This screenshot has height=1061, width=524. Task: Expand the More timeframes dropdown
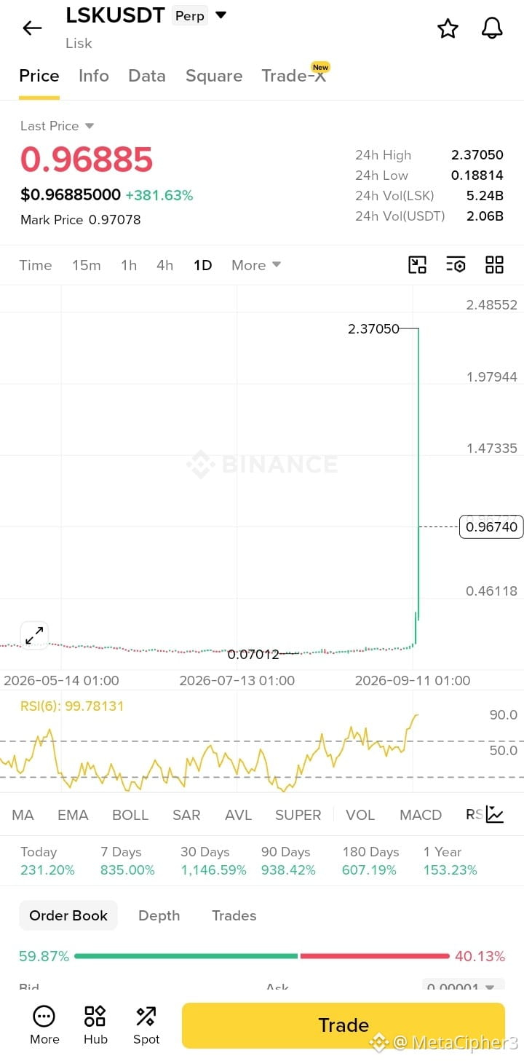click(x=256, y=265)
